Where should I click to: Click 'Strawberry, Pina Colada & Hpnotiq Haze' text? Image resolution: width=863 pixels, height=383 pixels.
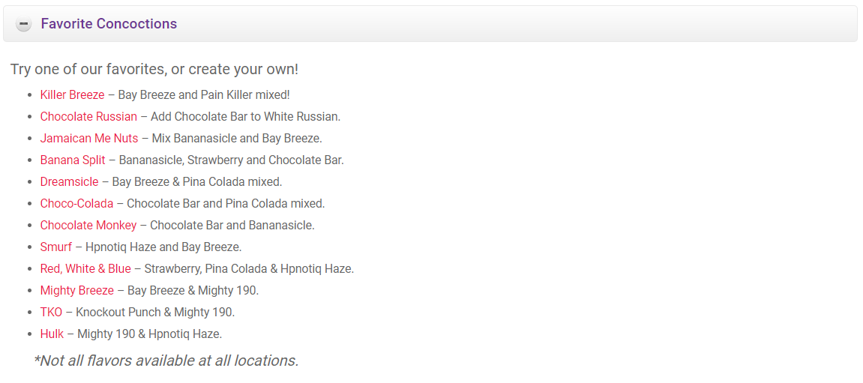point(249,269)
